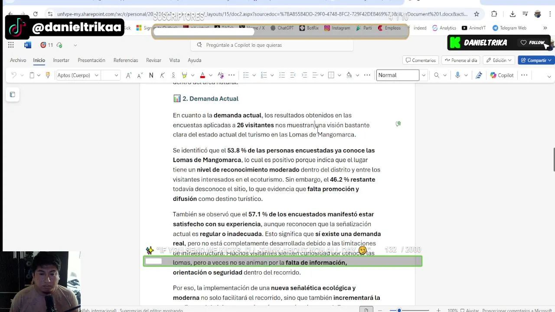Switch to the Insertar tab
This screenshot has width=555, height=312.
coord(61,60)
